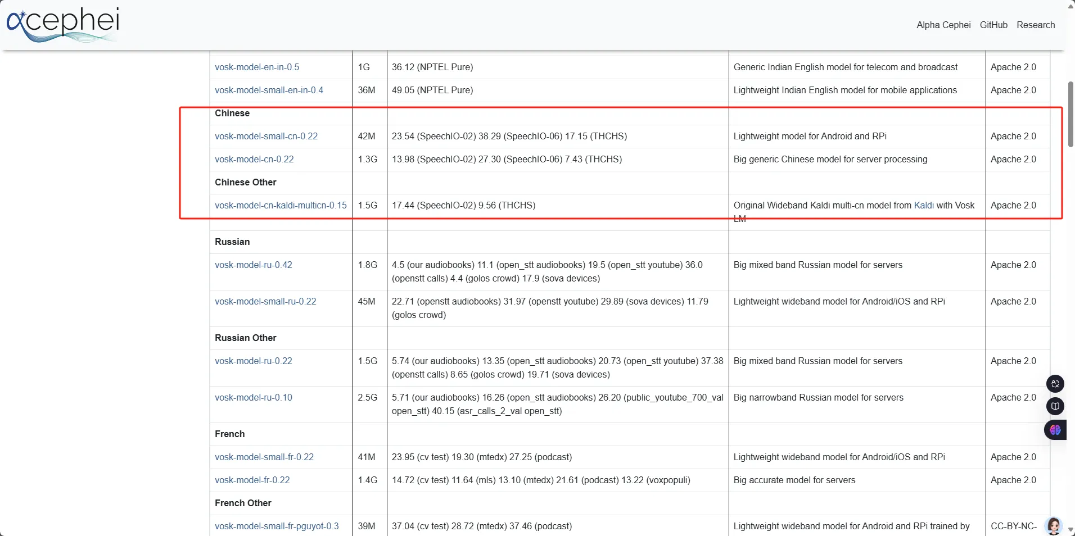
Task: Click the scrollbar down arrow
Action: click(1070, 530)
